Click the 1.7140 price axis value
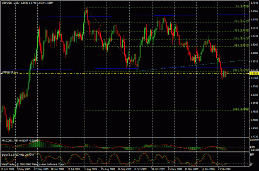259x171 pixels. (x=254, y=3)
